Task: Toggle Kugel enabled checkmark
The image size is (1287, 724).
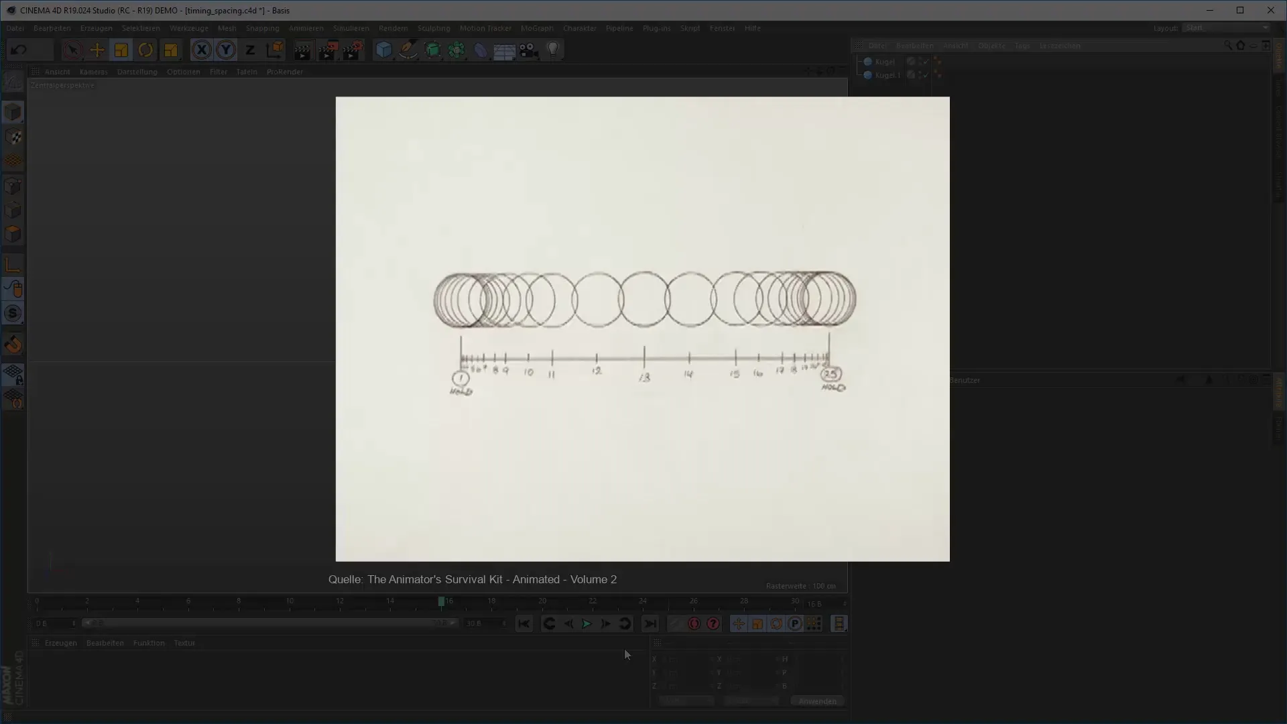Action: click(926, 62)
